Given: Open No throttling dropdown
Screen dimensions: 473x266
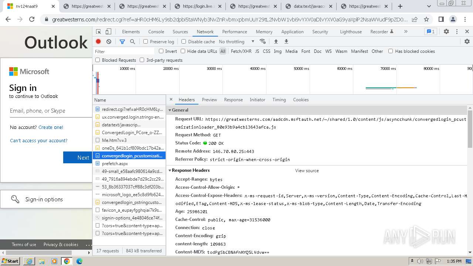Looking at the screenshot, I should (236, 42).
